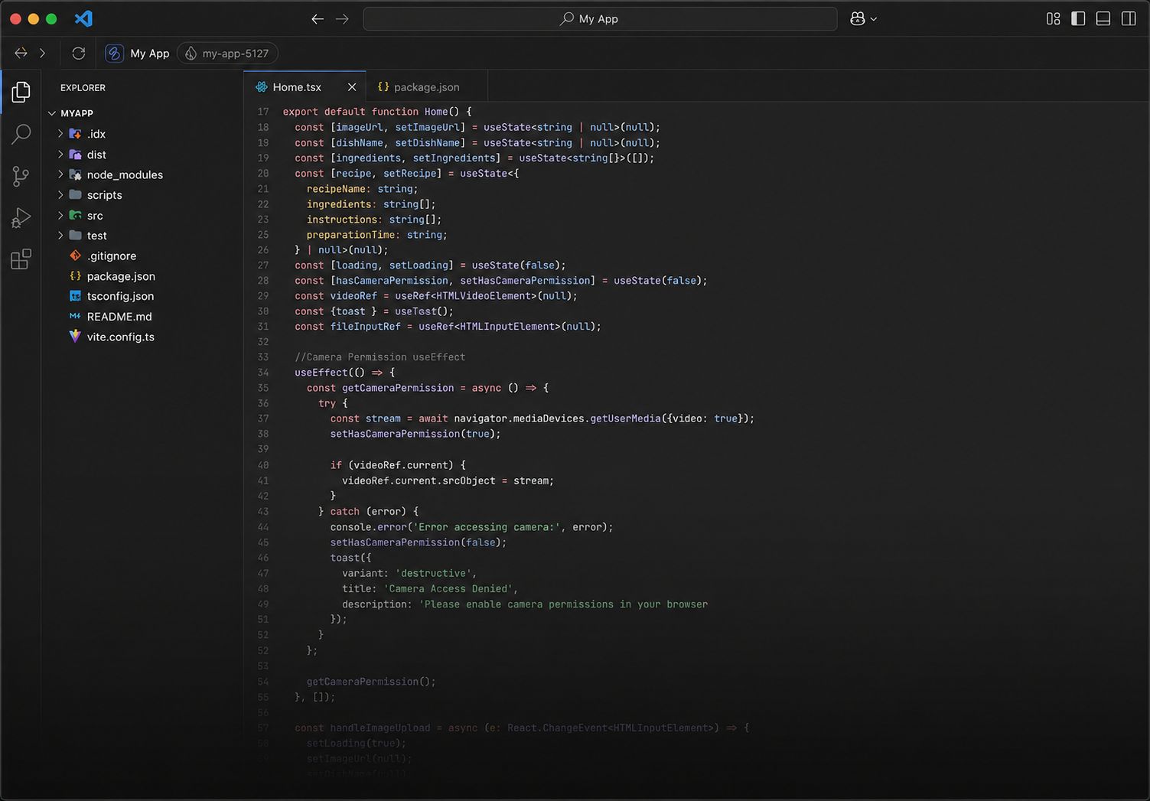Click the 'videoRef.current.srcObject = stream;' line

tap(448, 481)
